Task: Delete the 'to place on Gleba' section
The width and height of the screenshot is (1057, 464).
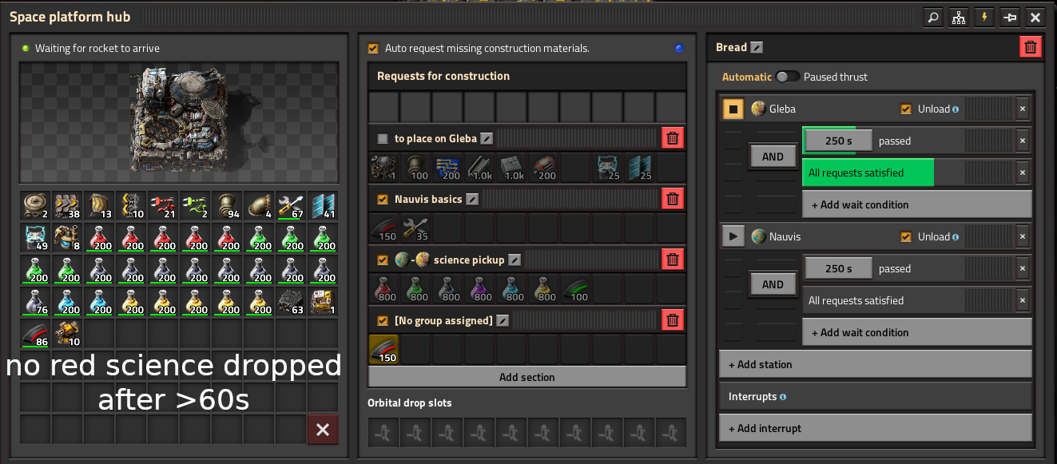Action: pyautogui.click(x=673, y=138)
